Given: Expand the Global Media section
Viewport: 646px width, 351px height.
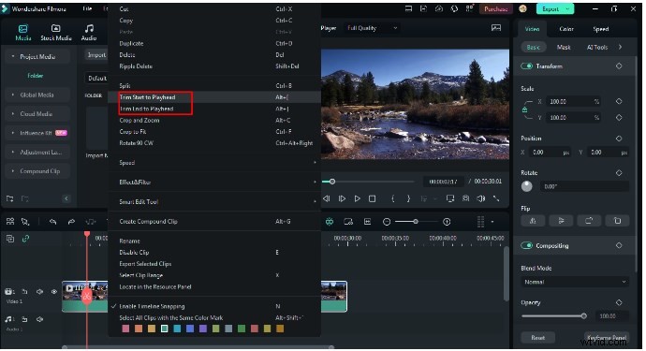Looking at the screenshot, I should (x=13, y=95).
